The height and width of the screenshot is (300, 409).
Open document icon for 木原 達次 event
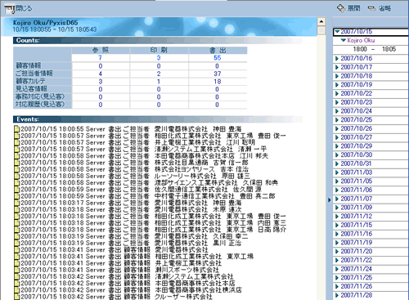tap(17, 209)
